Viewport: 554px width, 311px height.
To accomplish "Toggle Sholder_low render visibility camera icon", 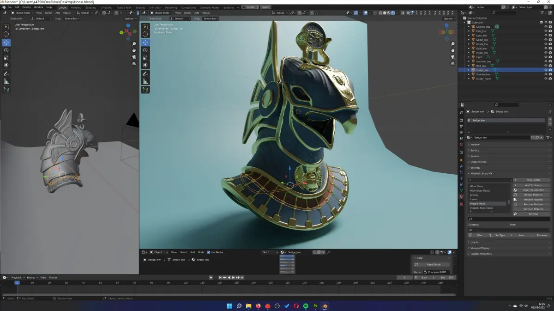I will tap(550, 74).
